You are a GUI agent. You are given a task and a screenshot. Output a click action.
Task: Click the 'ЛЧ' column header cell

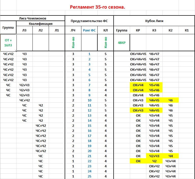pos(73,30)
